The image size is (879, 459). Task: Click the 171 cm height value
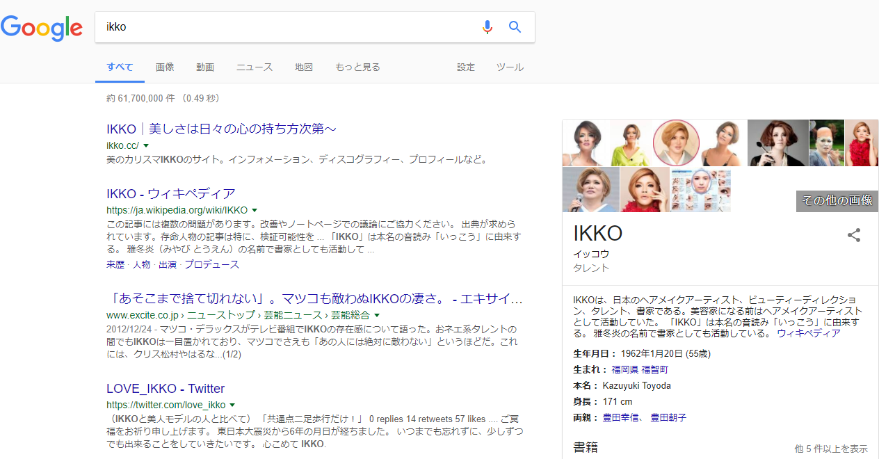pos(618,402)
